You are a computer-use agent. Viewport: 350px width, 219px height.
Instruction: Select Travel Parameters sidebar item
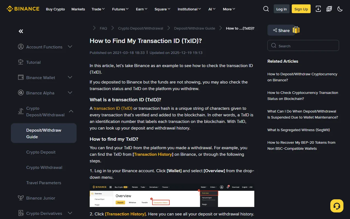coord(44,183)
